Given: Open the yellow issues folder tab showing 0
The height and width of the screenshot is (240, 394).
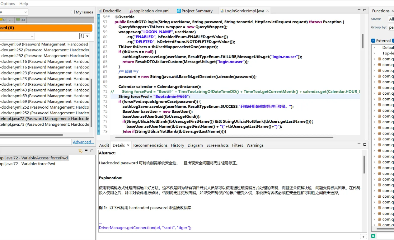Looking at the screenshot, I should click(x=3, y=20).
